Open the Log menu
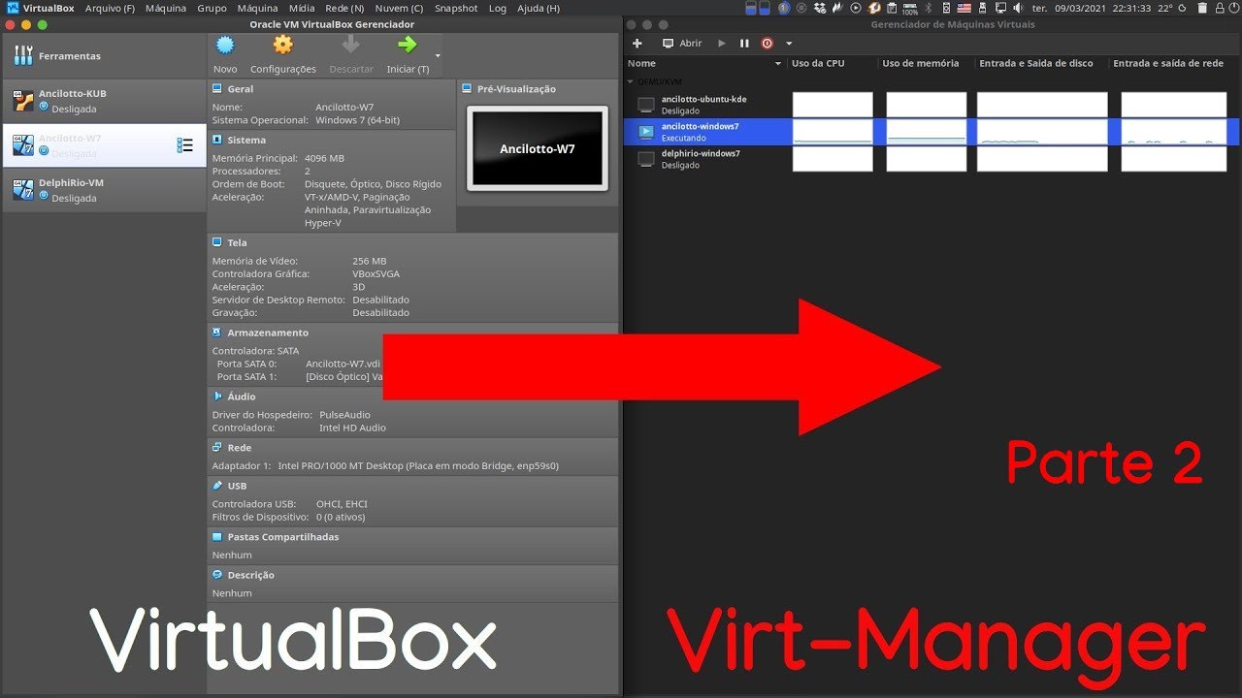The width and height of the screenshot is (1242, 698). [x=497, y=8]
